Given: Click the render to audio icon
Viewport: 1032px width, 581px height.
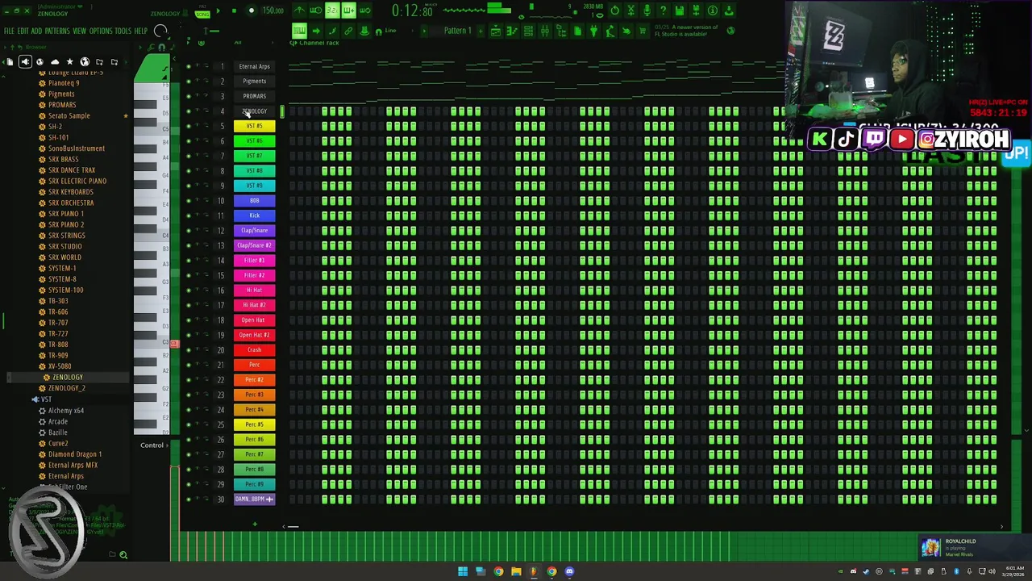Looking at the screenshot, I should point(696,11).
